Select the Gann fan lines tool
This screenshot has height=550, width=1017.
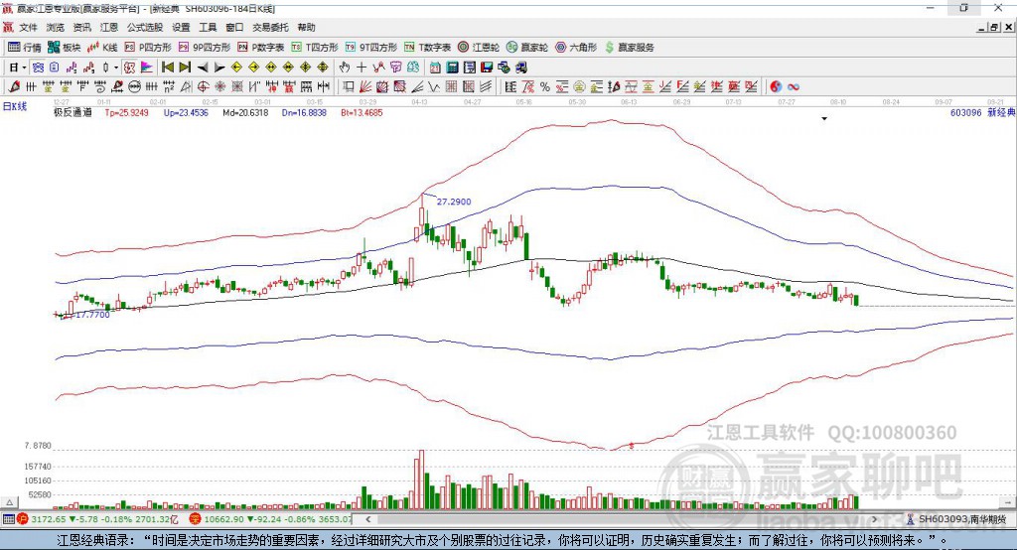365,87
